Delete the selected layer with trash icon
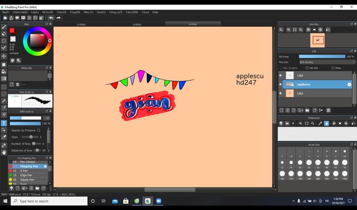The width and height of the screenshot is (357, 210). pos(328,110)
